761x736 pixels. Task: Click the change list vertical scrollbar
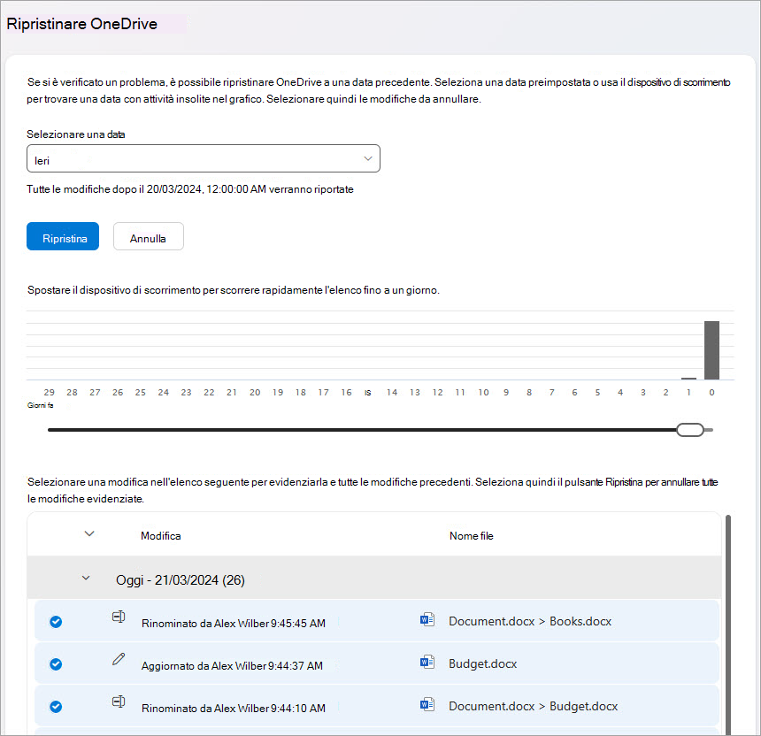coord(728,625)
